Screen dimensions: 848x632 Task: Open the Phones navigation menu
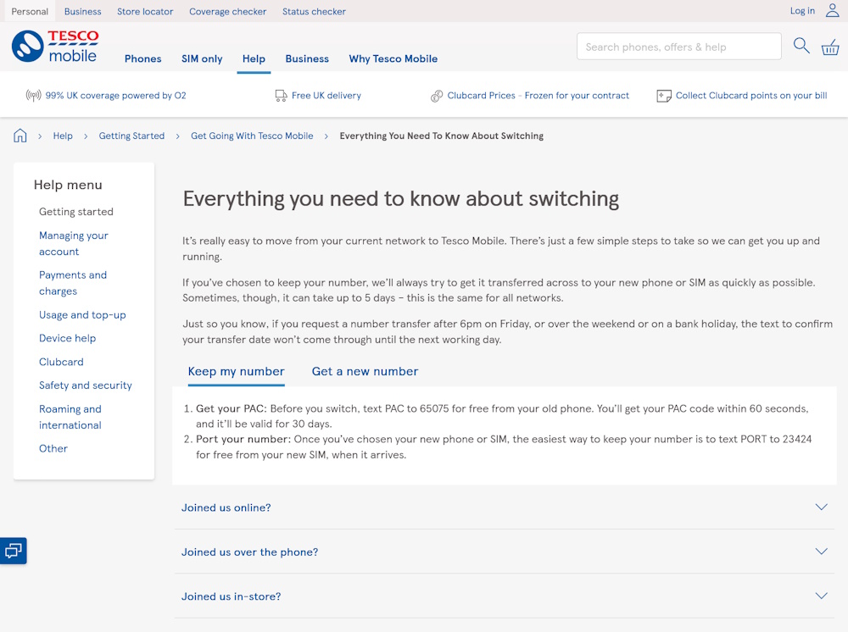(142, 58)
